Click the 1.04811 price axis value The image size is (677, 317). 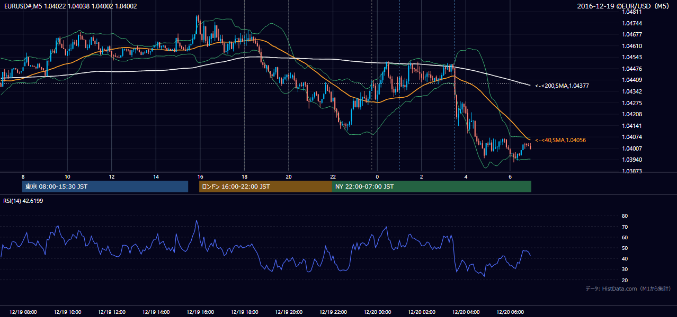(633, 12)
